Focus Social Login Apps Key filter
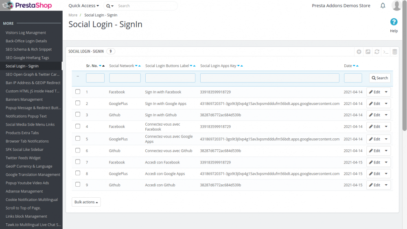Viewport: 407px width, 229px height. coord(270,78)
